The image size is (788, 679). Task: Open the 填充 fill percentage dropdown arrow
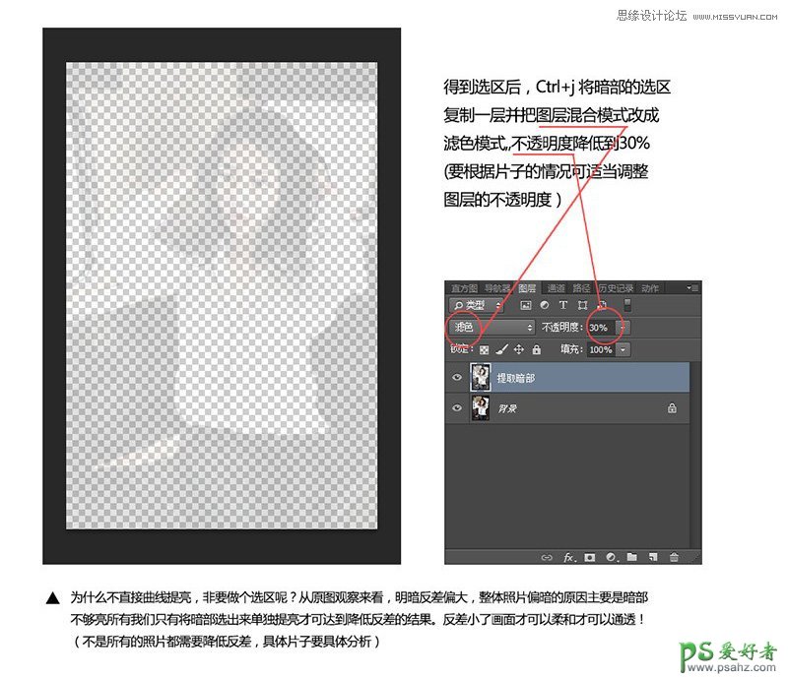[624, 349]
